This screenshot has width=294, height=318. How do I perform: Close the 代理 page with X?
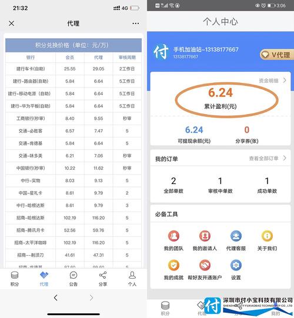click(12, 24)
